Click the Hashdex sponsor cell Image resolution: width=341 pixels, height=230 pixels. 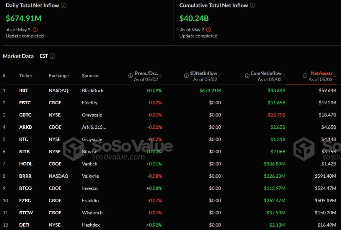coord(91,225)
